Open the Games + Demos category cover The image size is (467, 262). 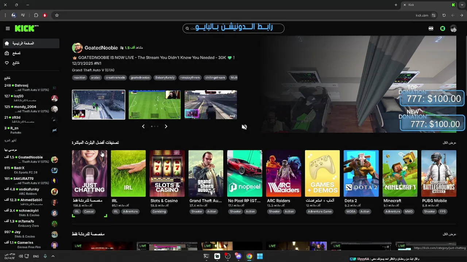tap(322, 173)
